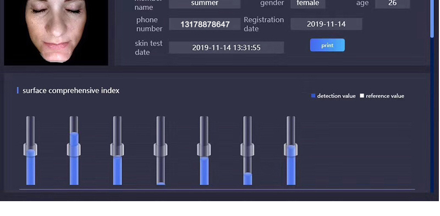Click the age field showing 26
Viewport: 440px width, 216px height.
pos(392,4)
